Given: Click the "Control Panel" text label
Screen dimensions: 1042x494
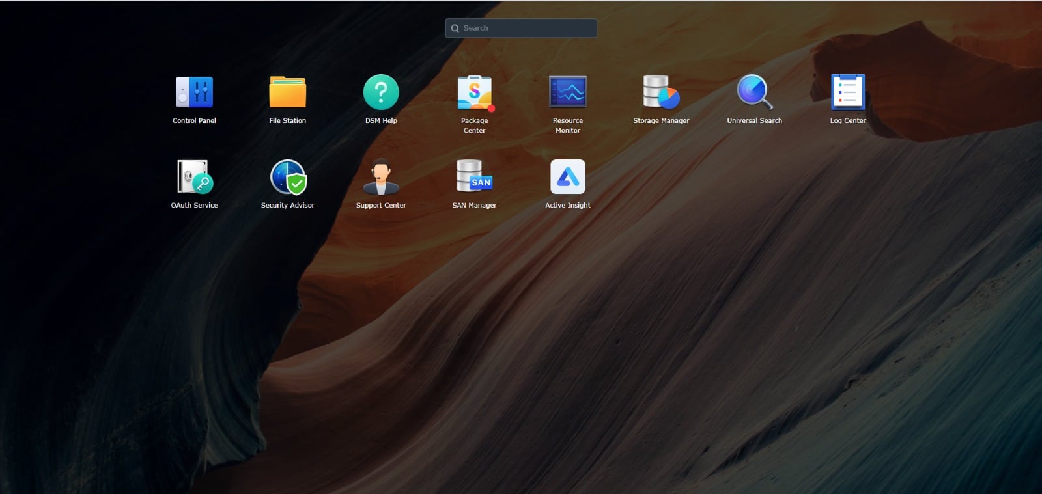Looking at the screenshot, I should [194, 120].
